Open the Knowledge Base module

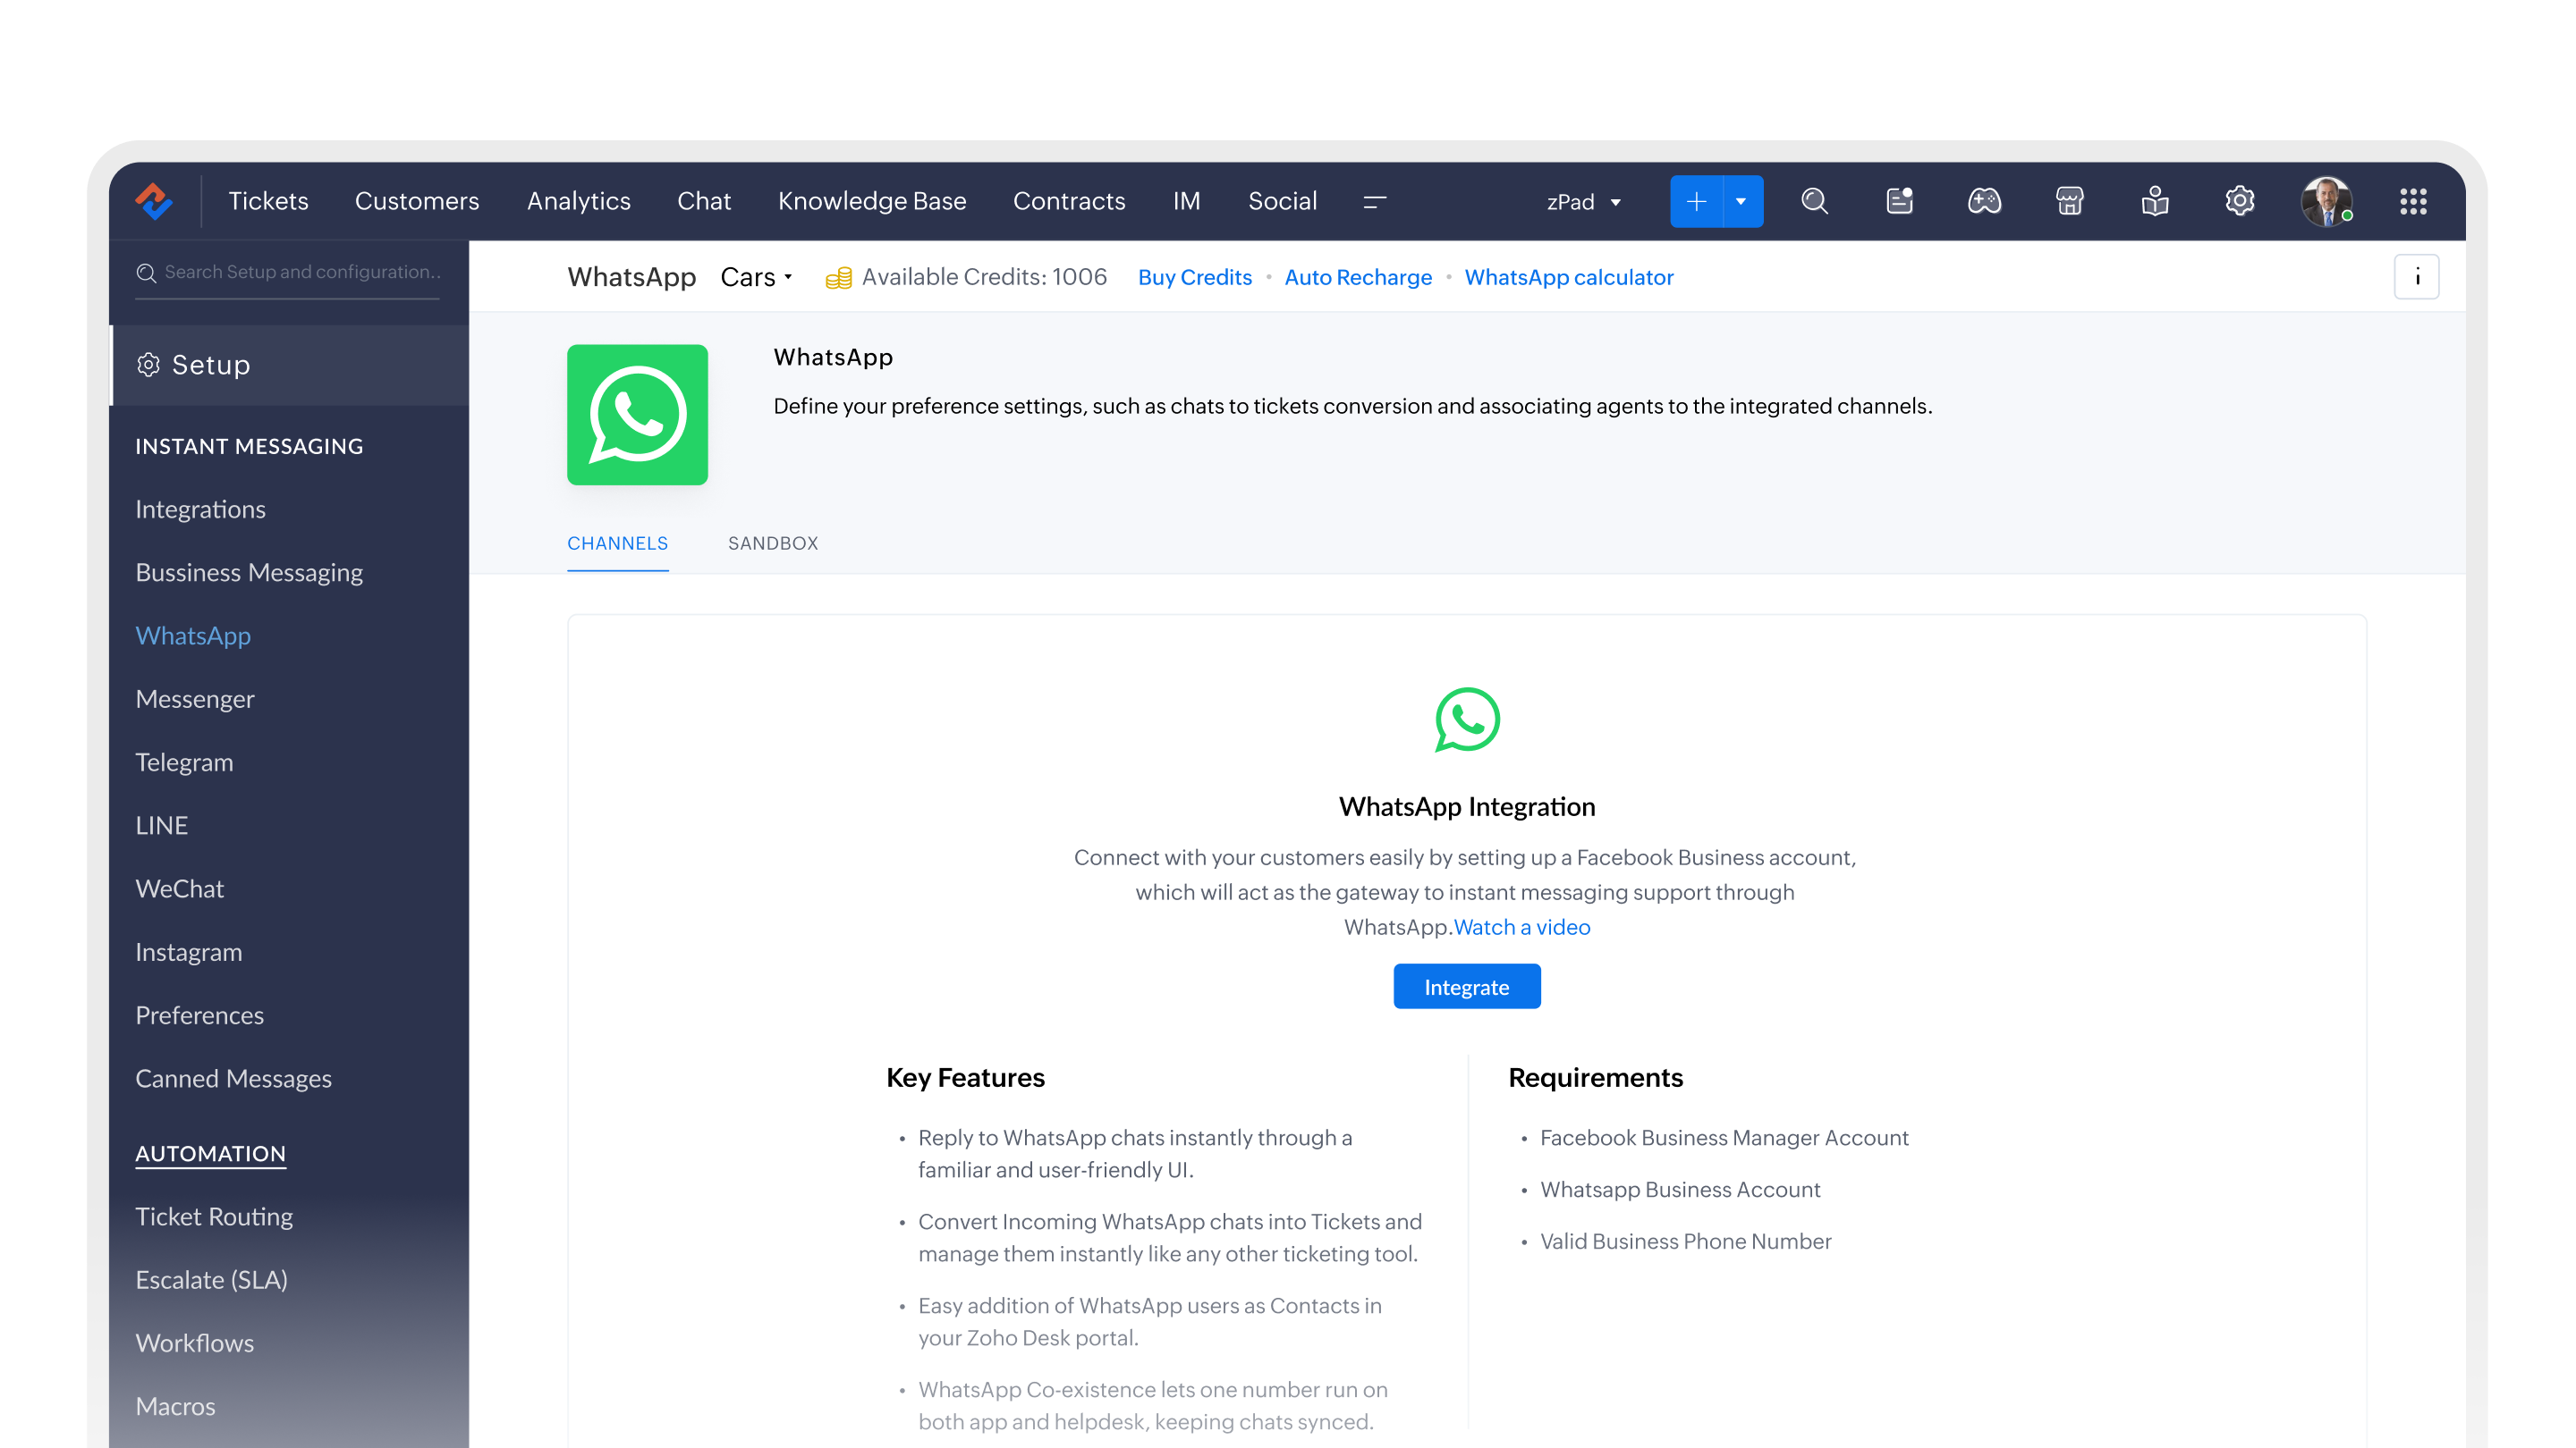pyautogui.click(x=872, y=201)
